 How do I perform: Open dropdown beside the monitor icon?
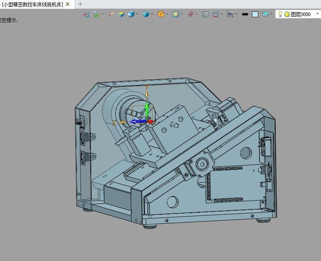(x=237, y=14)
